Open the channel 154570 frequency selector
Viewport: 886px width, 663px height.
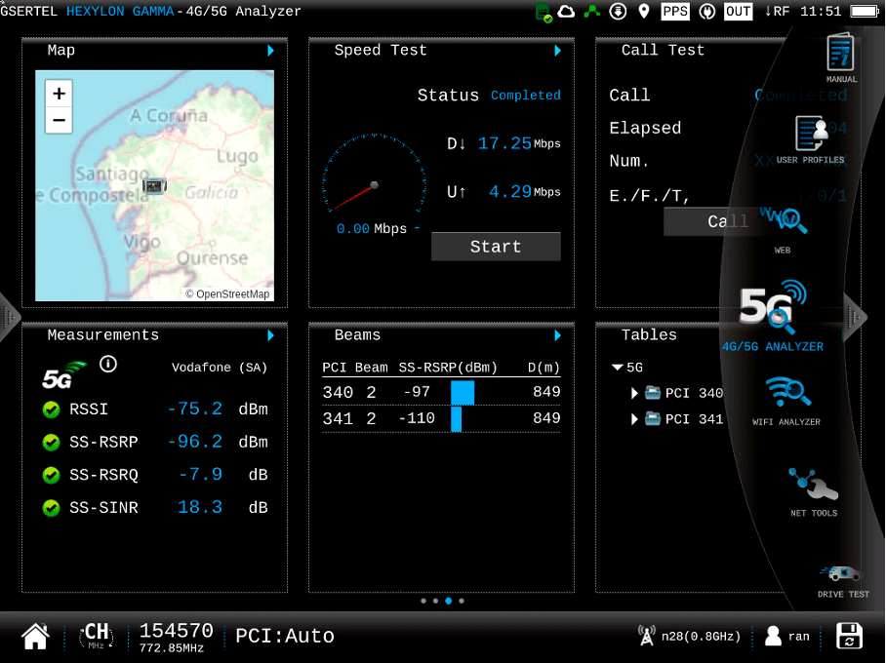[x=176, y=637]
